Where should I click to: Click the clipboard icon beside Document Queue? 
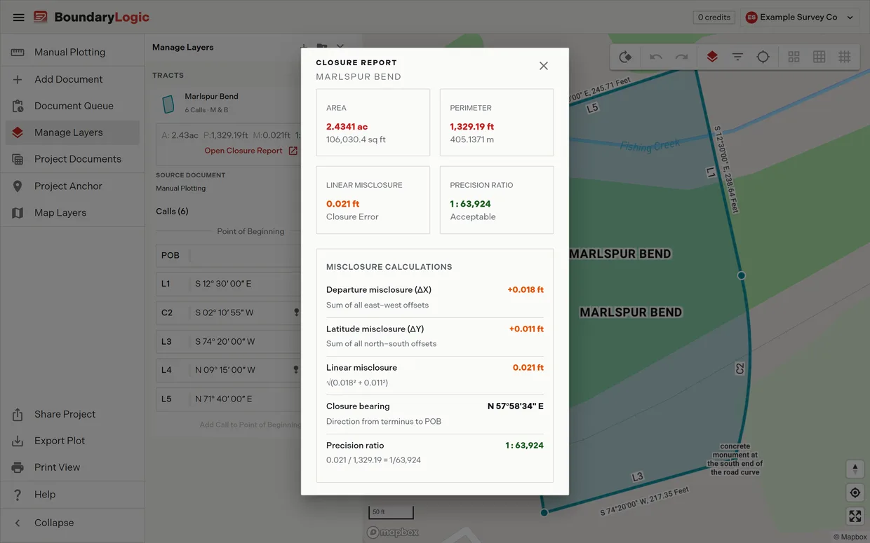click(18, 106)
